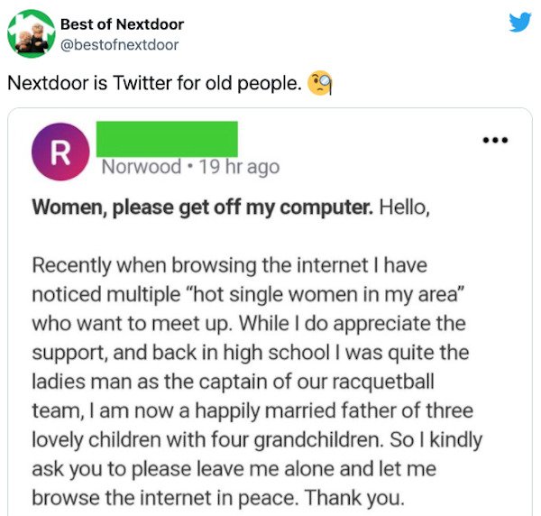Click the line starting with Recently when browsing
The height and width of the screenshot is (516, 541).
point(230,266)
